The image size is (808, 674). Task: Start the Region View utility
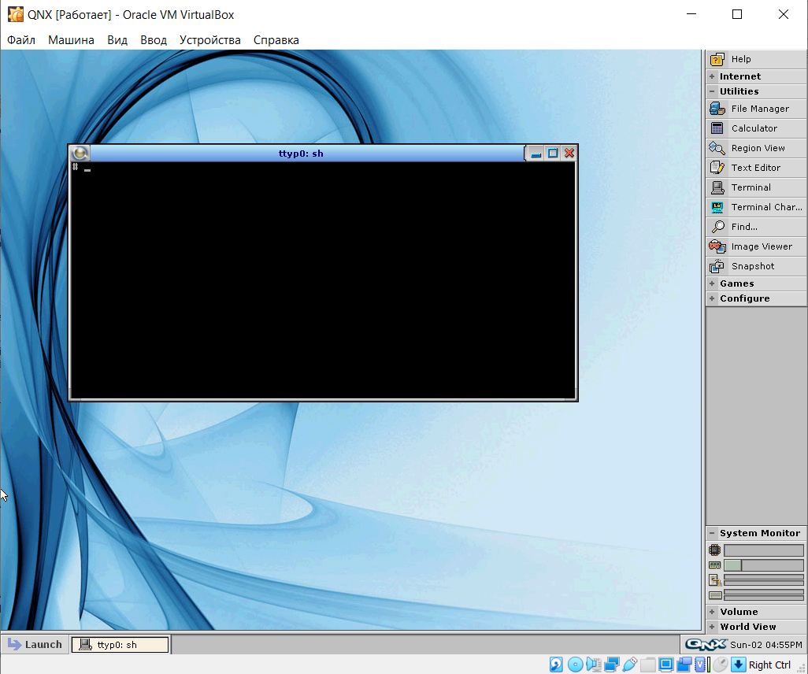[x=755, y=148]
